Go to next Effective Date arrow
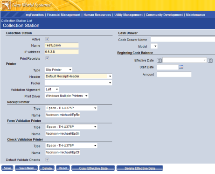 point(210,60)
